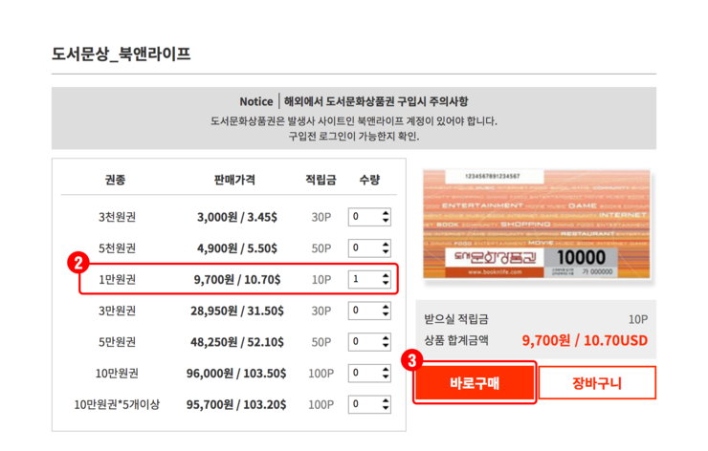Decrease quantity for 96,000원 10만원권 row
Viewport: 708px width, 451px height.
point(386,376)
